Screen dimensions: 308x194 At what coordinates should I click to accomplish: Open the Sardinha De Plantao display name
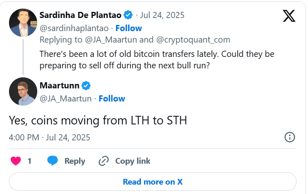[80, 15]
